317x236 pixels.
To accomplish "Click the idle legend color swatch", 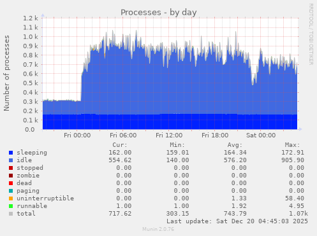I will (x=11, y=160).
